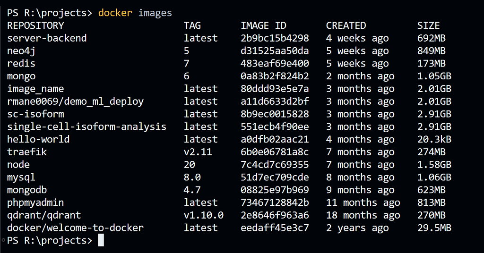Click the 'traefik' repository name
The width and height of the screenshot is (484, 253).
[27, 152]
